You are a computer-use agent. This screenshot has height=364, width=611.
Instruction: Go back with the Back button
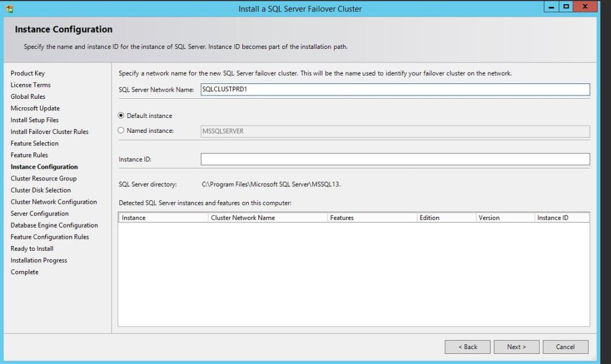pyautogui.click(x=467, y=347)
